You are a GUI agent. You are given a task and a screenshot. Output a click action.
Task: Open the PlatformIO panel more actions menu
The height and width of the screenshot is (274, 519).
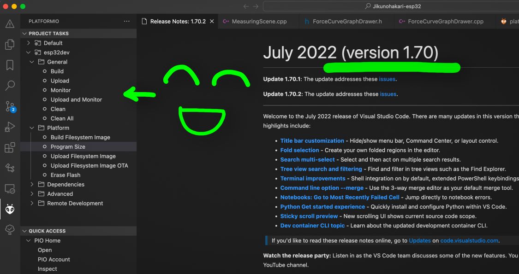pos(127,21)
